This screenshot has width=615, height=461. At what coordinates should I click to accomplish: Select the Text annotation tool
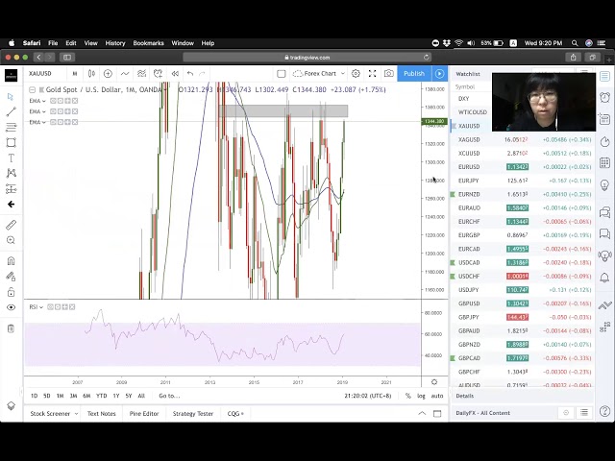tap(11, 158)
